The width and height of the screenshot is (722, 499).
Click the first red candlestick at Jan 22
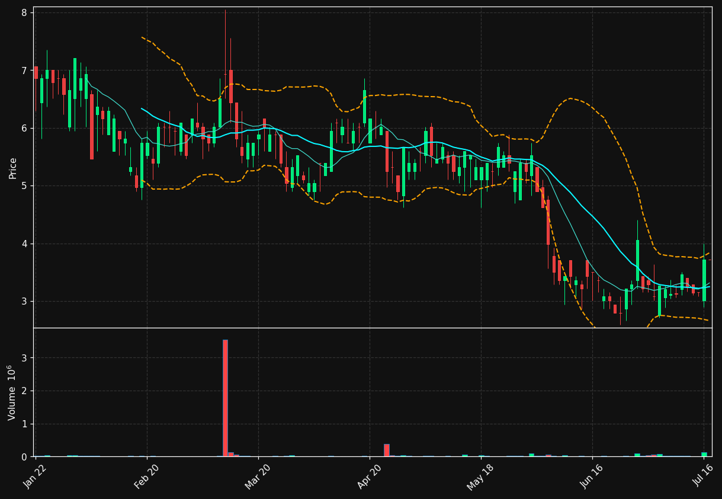36,72
